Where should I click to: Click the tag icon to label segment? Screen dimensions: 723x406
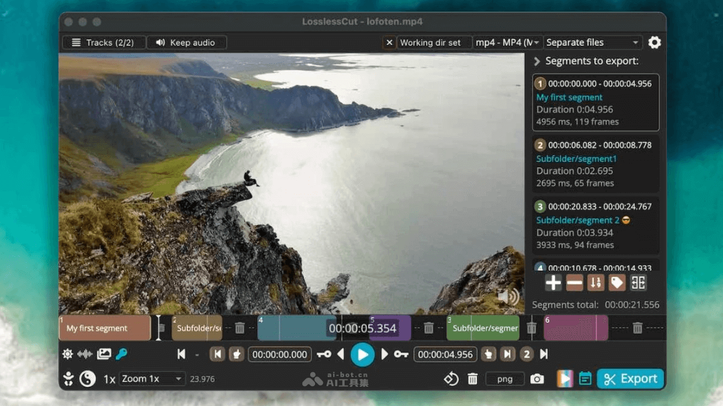coord(616,283)
